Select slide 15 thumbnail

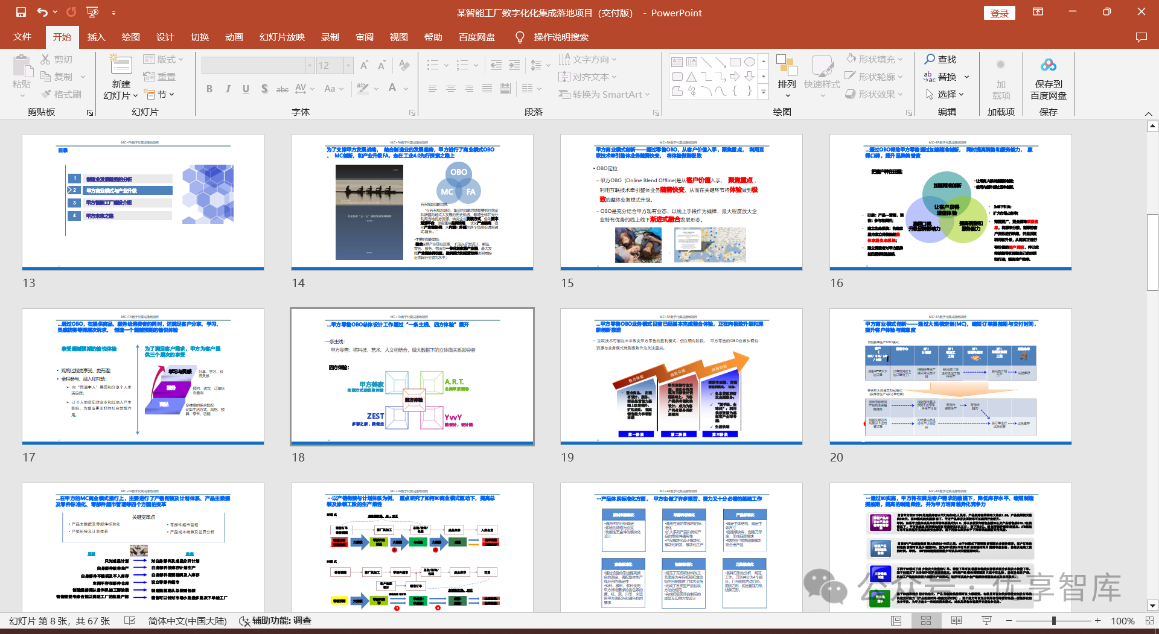pyautogui.click(x=682, y=202)
